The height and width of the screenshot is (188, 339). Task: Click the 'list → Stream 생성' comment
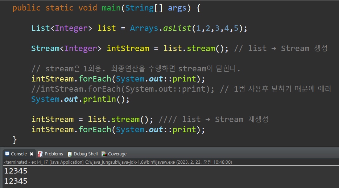[281, 49]
